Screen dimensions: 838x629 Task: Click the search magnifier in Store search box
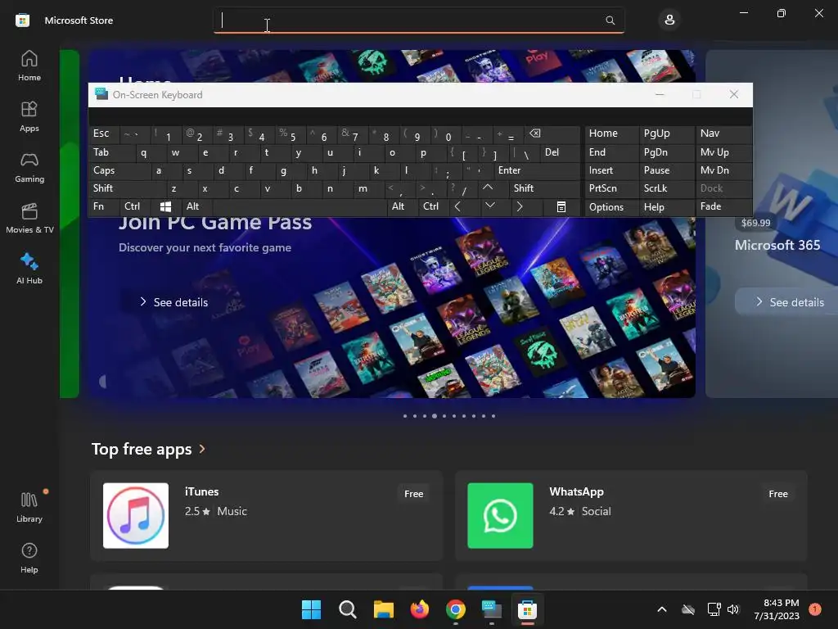point(610,20)
